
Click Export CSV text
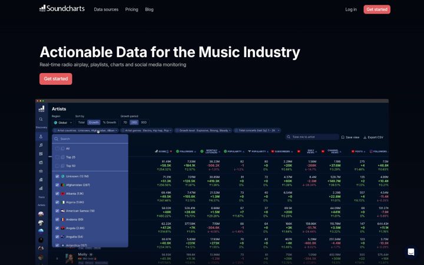coord(375,137)
